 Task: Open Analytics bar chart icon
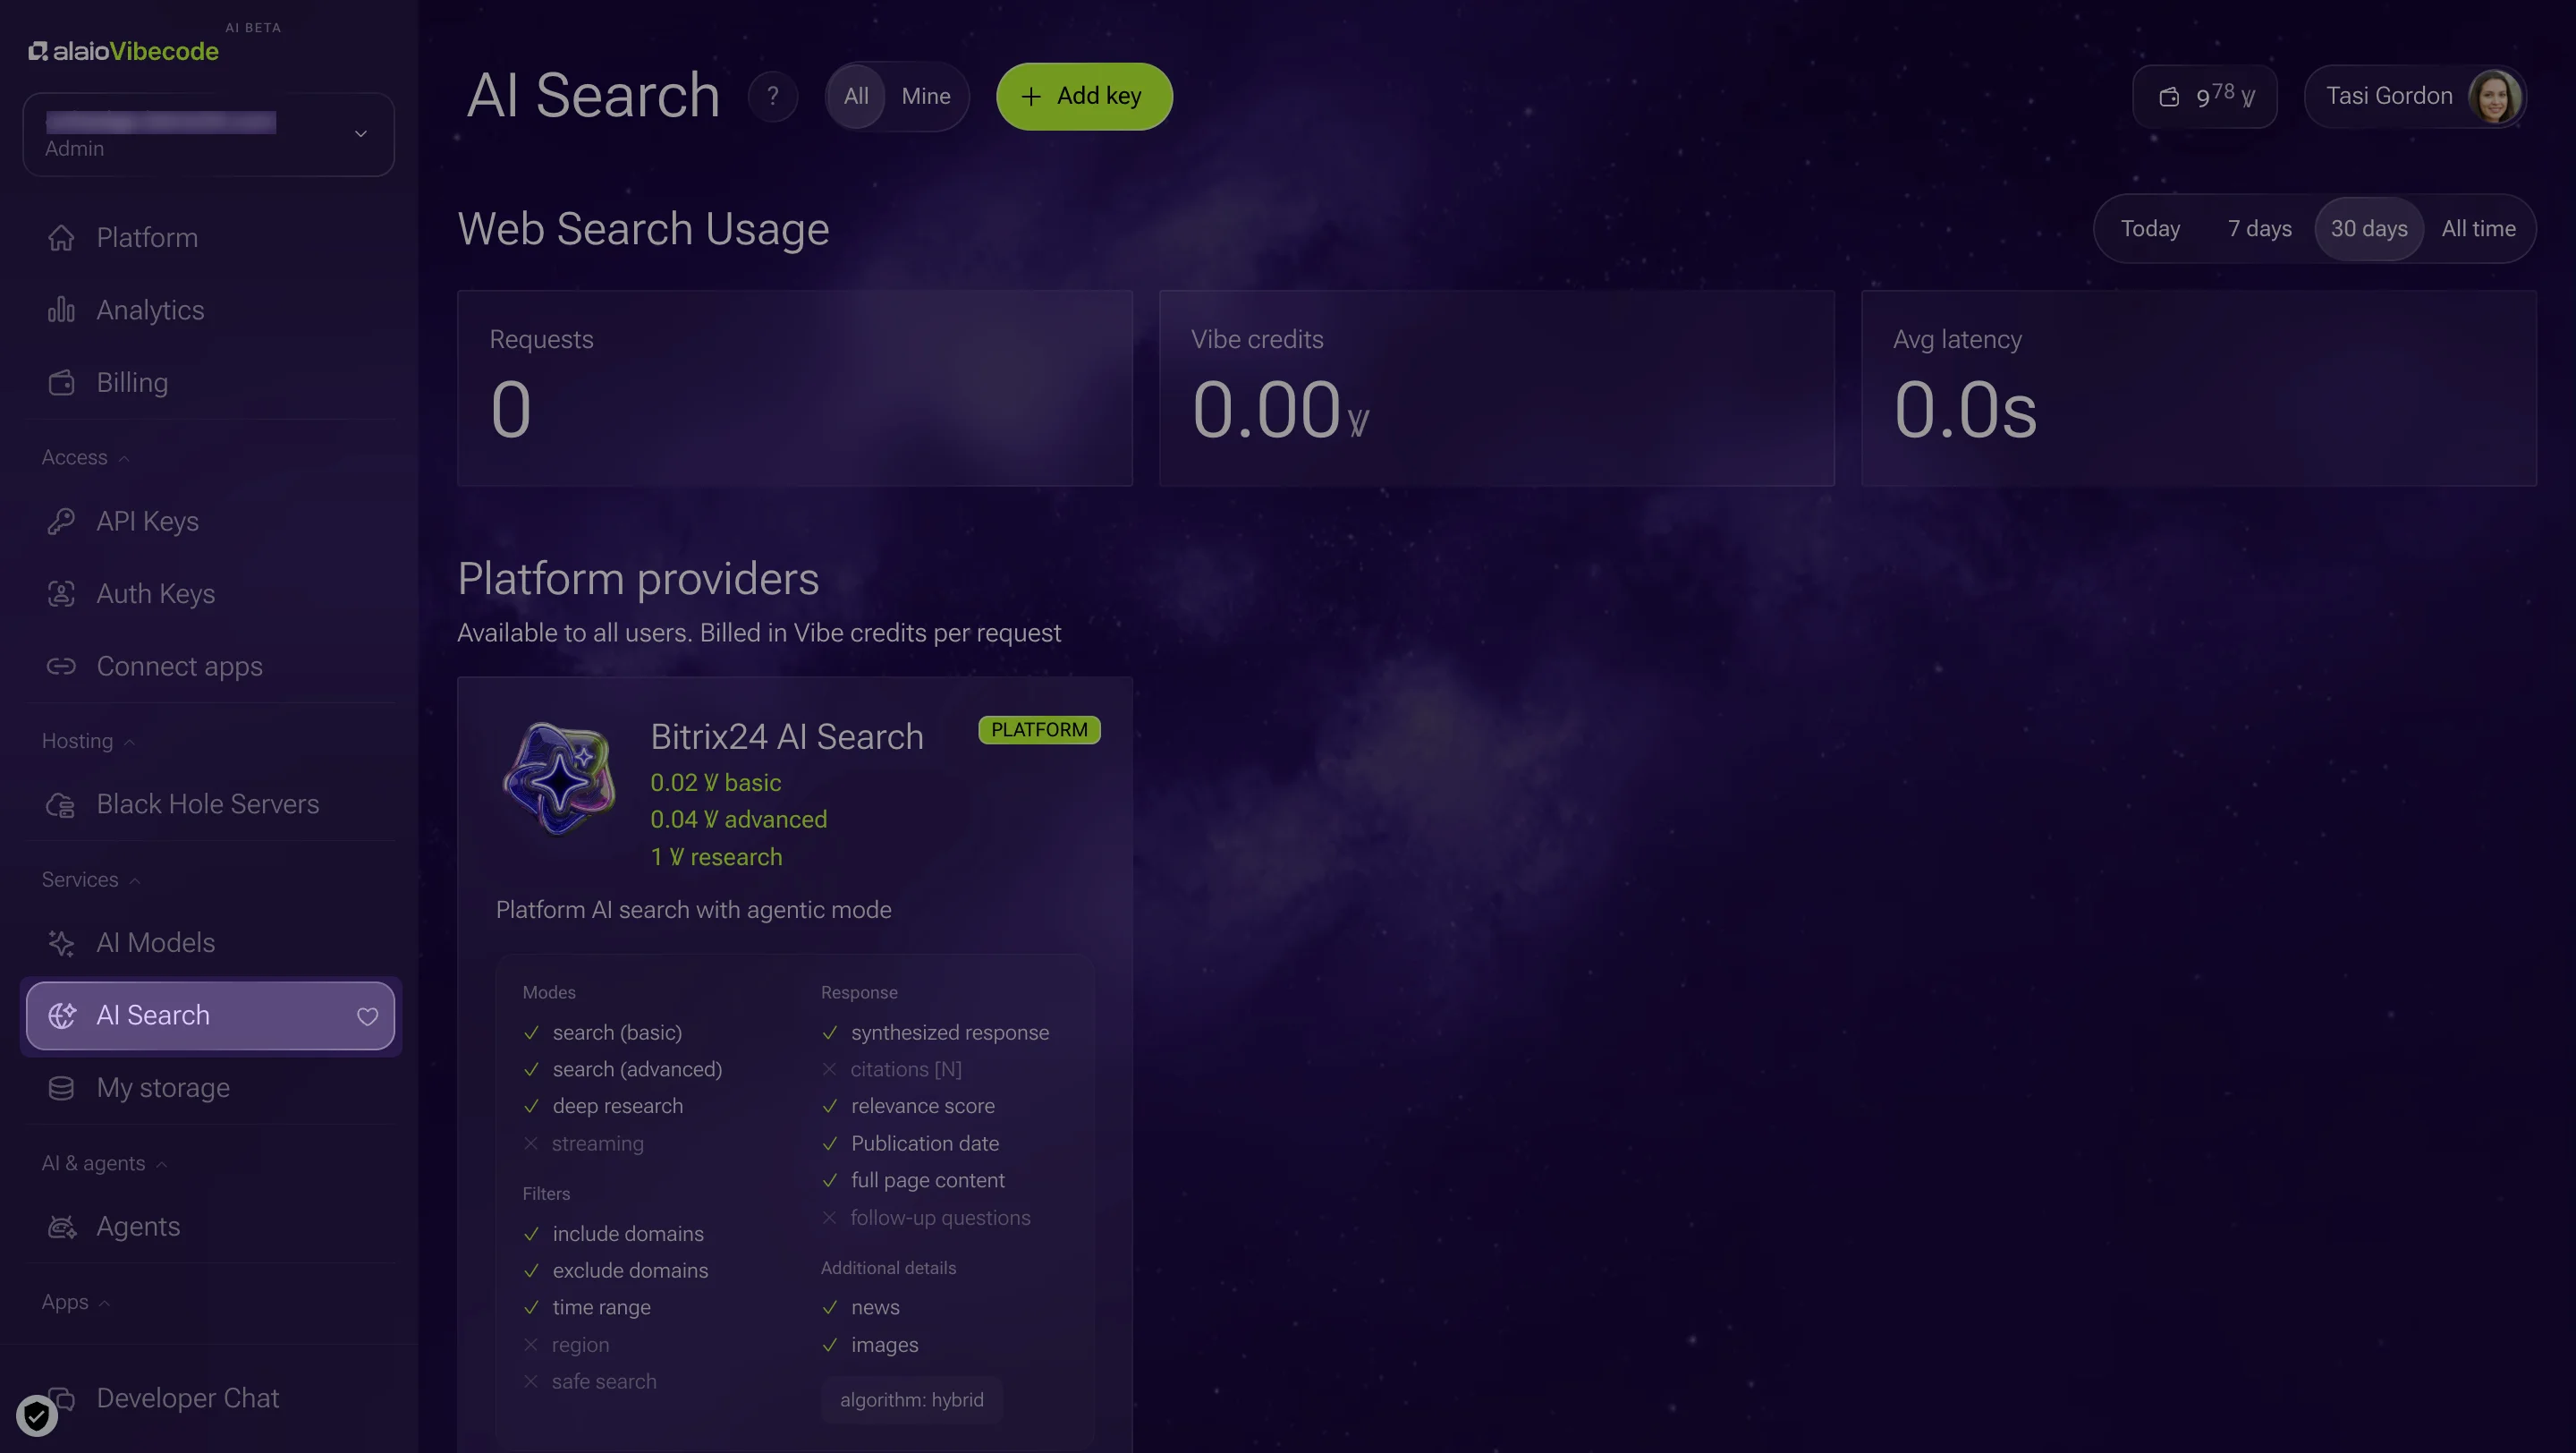[61, 310]
